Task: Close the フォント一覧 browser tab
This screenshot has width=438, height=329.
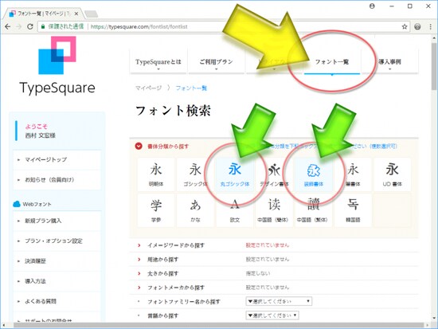Action: tap(76, 14)
